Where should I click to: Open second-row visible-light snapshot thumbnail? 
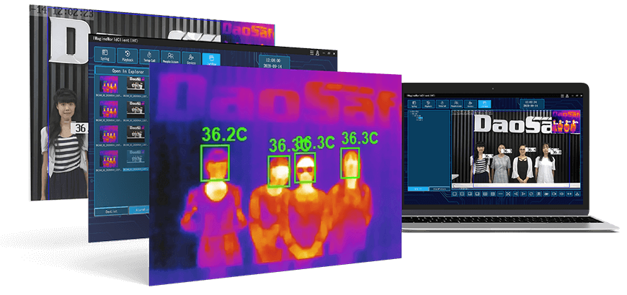tap(136, 109)
